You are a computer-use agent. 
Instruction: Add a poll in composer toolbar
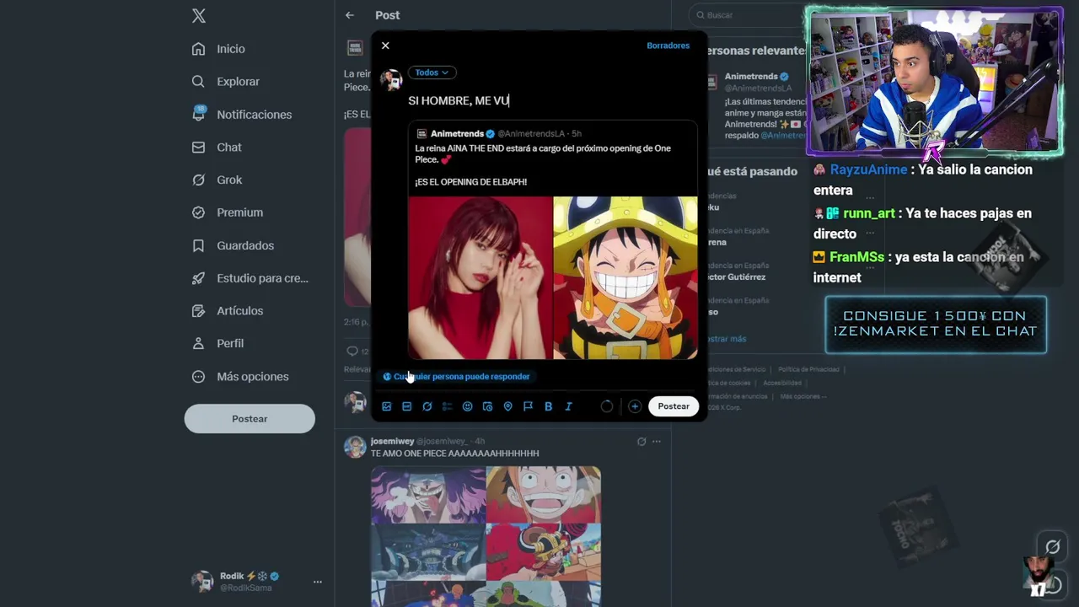[x=447, y=406]
